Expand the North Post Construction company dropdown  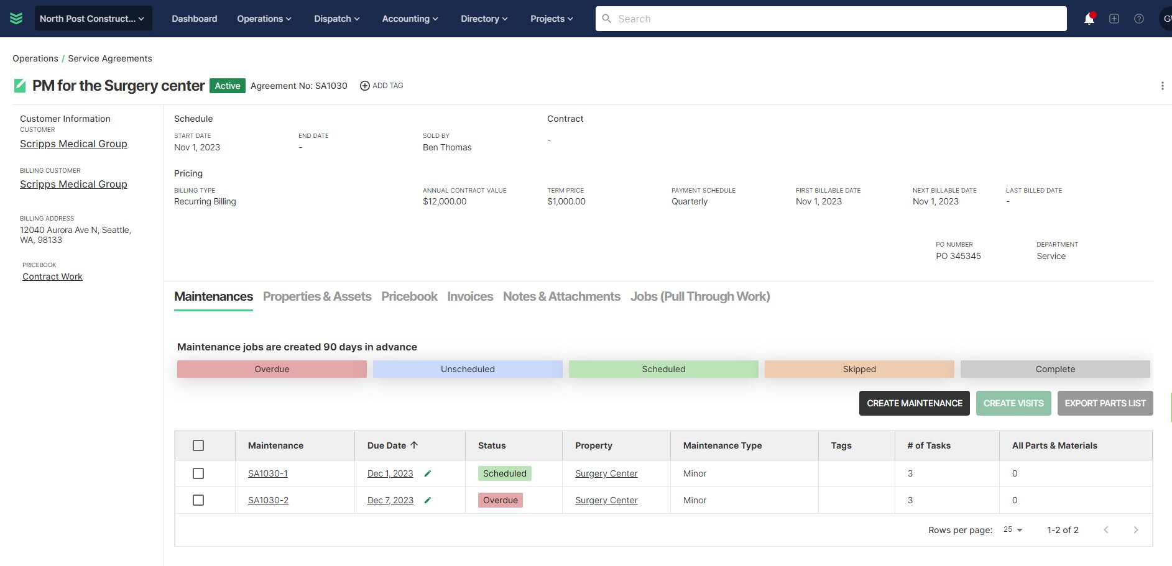click(x=93, y=19)
